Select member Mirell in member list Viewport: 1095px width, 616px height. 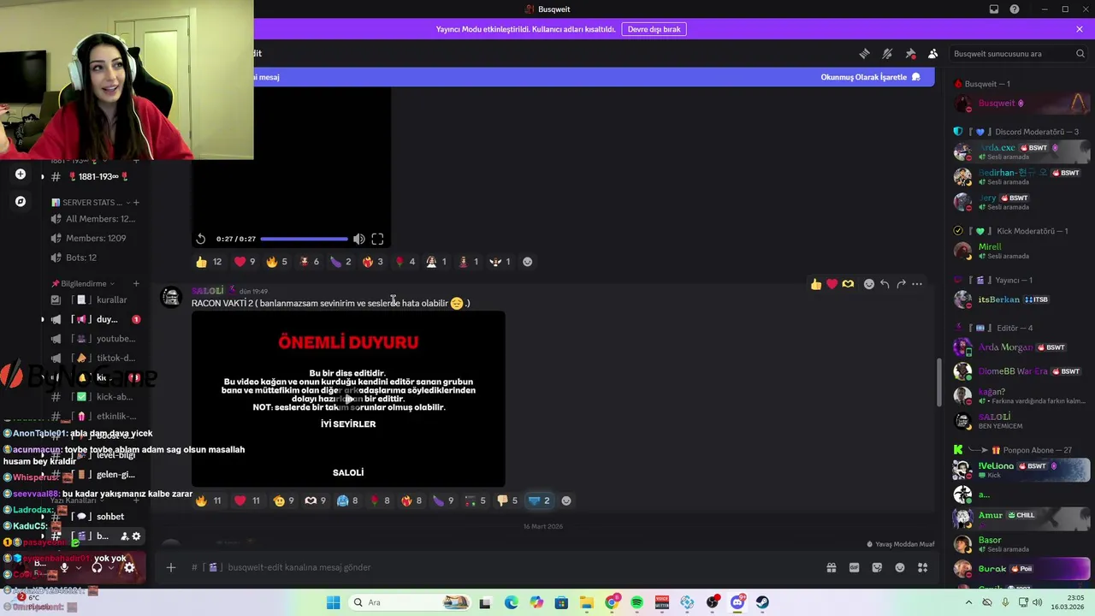(x=1021, y=251)
